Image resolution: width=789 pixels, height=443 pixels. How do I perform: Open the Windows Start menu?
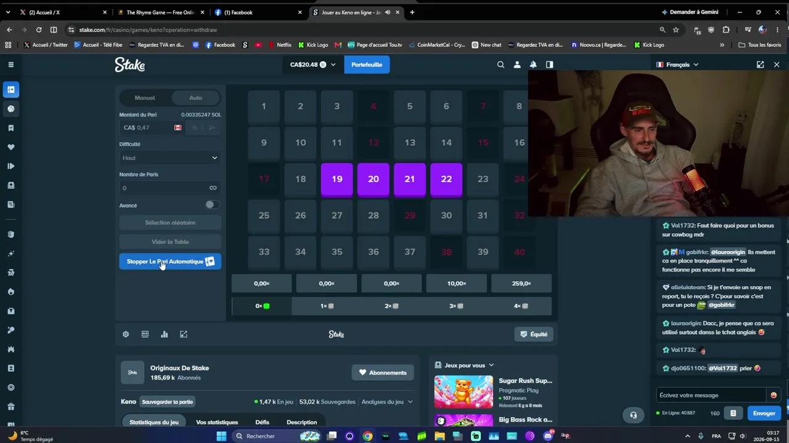point(221,436)
